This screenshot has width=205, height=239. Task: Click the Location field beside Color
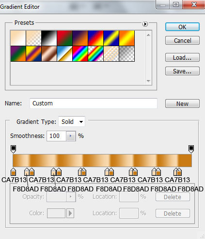tap(129, 213)
